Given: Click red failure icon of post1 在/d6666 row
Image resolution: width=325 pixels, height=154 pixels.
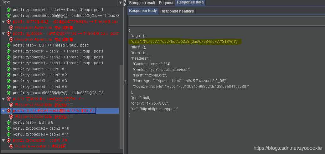Looking at the screenshot, I should coord(8,33).
